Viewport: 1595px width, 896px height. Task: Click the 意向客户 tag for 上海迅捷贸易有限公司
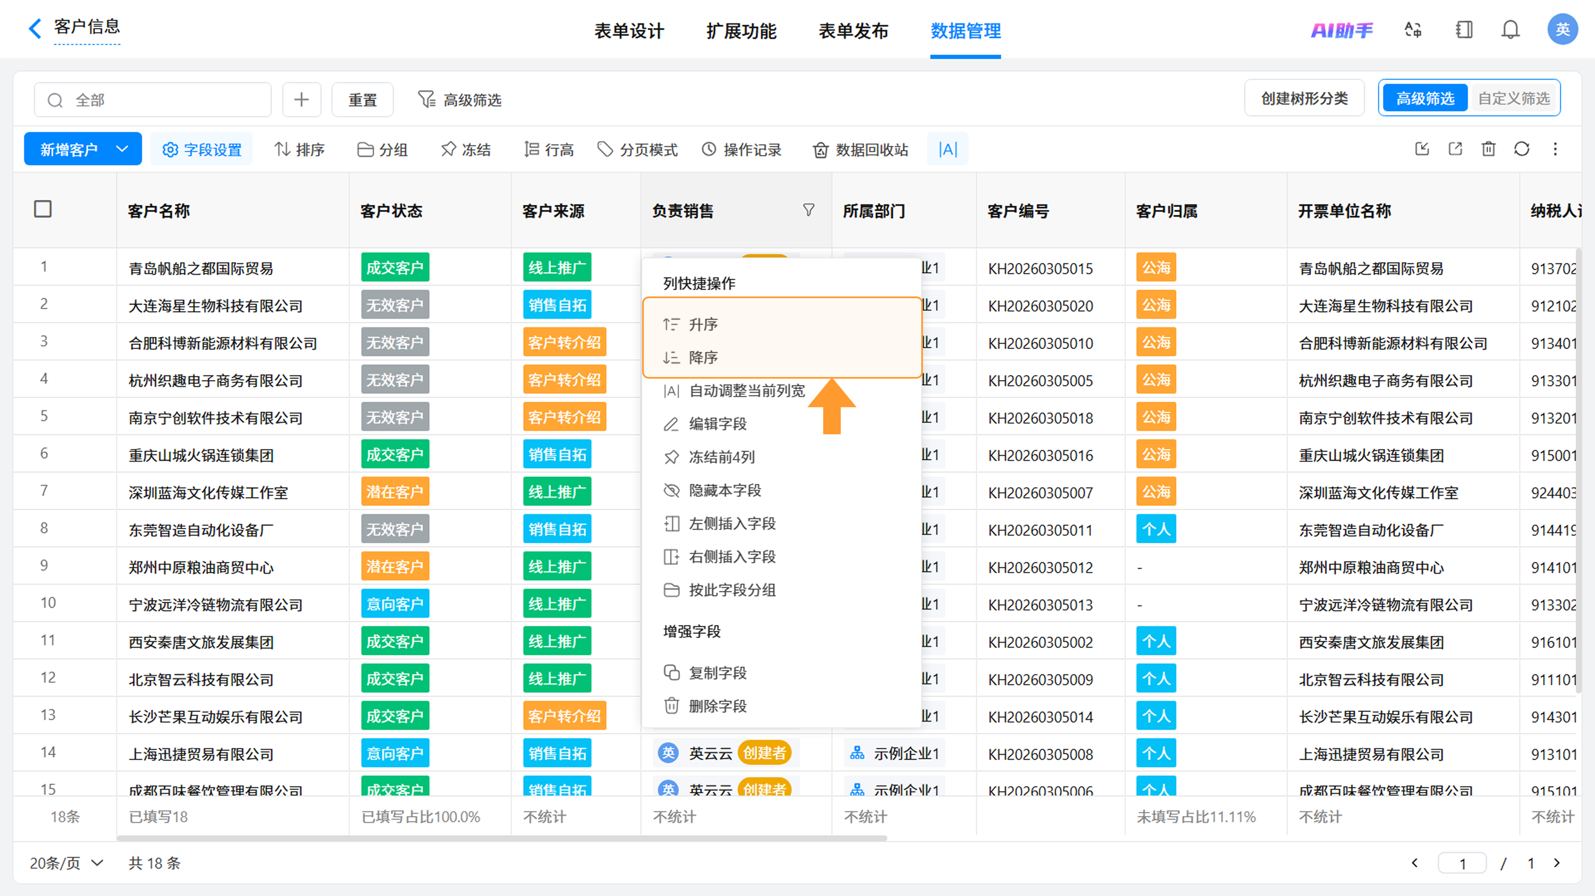(x=395, y=754)
